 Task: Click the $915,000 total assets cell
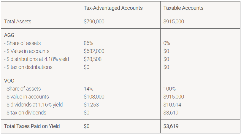click(x=174, y=22)
